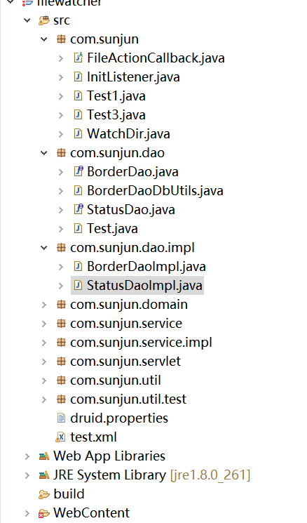Click the WebContent folder icon
Screen dimensions: 307x523
click(44, 513)
